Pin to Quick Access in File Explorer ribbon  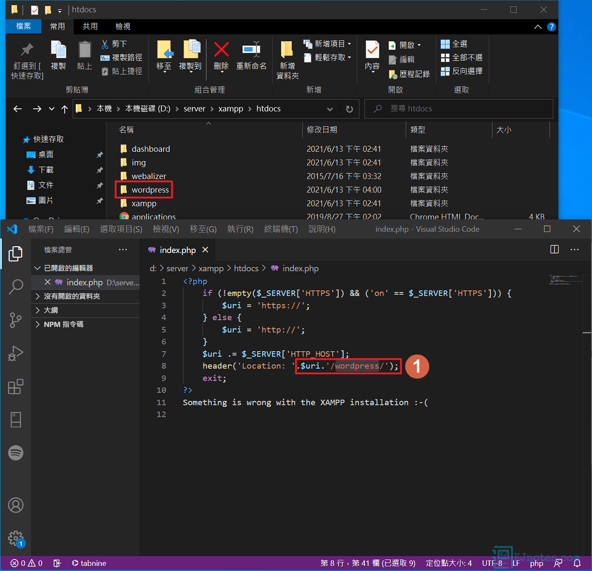27,61
